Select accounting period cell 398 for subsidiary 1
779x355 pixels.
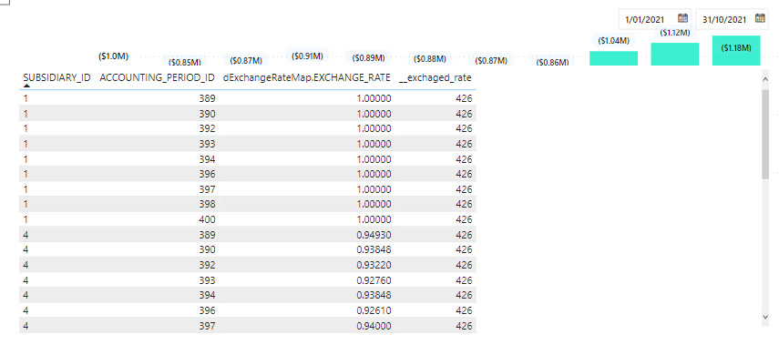pos(207,204)
